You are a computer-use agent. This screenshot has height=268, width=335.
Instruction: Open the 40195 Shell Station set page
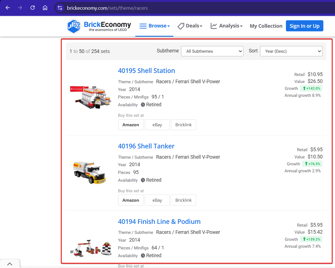point(146,71)
